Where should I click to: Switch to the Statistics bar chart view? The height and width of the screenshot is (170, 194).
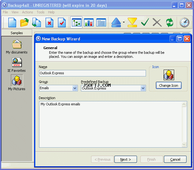(x=89, y=22)
